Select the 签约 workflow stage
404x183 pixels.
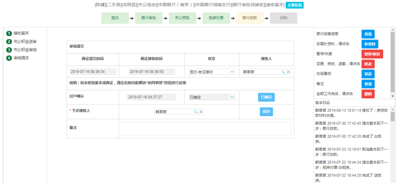[x=115, y=18]
